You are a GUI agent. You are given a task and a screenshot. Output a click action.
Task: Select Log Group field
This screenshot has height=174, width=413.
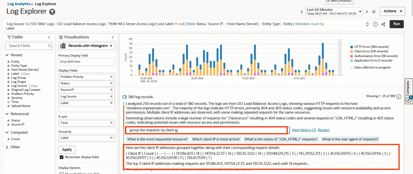point(19,78)
